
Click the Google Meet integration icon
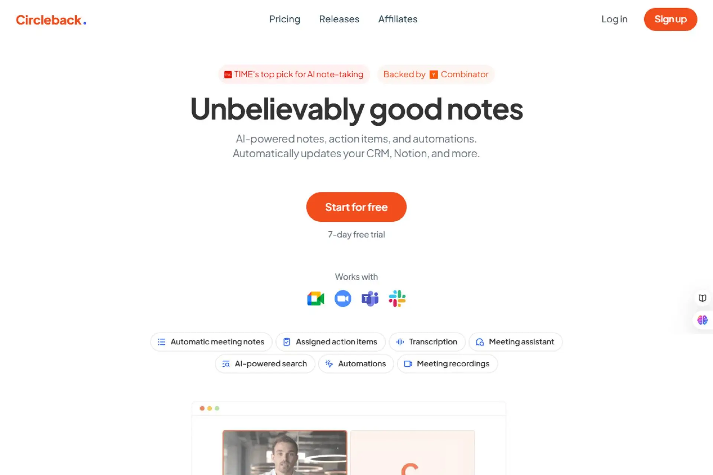315,298
